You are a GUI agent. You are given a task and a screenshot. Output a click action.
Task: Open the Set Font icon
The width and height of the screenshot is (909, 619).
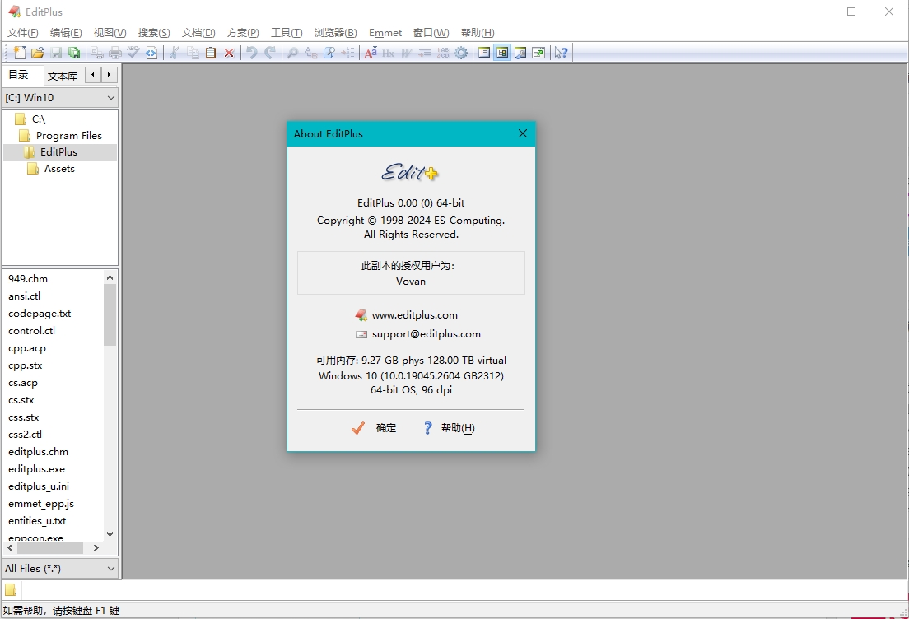370,53
